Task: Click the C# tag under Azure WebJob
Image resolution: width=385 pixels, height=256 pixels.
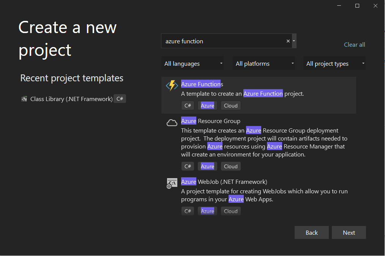Action: [188, 211]
